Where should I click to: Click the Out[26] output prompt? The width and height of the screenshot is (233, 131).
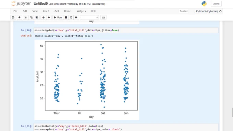tap(26, 36)
